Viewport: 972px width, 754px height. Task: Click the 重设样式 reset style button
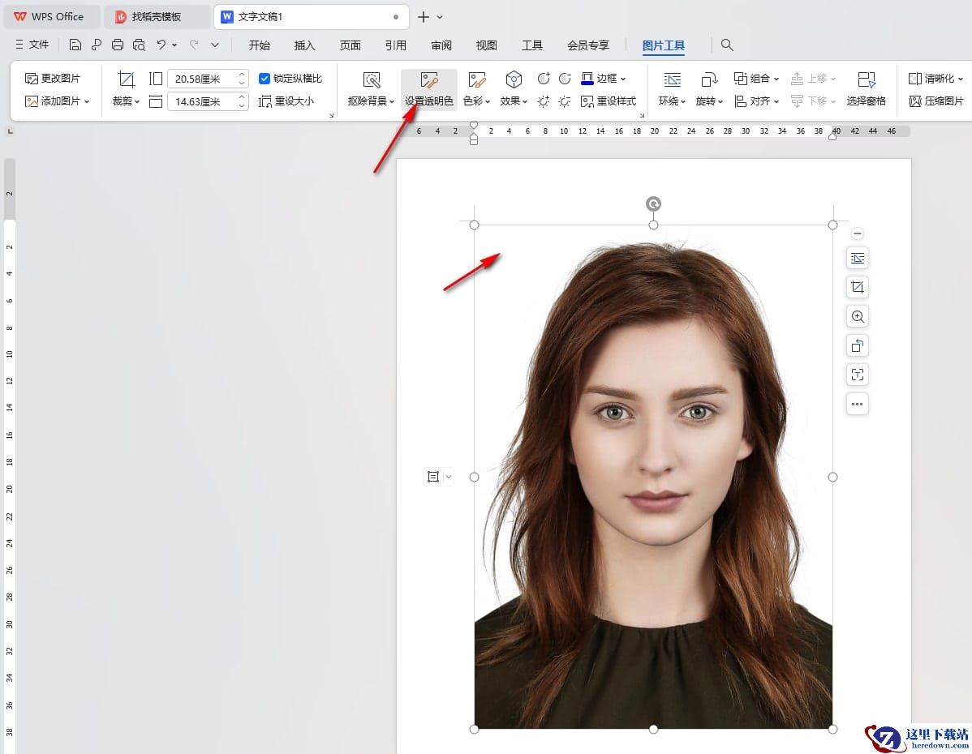609,101
